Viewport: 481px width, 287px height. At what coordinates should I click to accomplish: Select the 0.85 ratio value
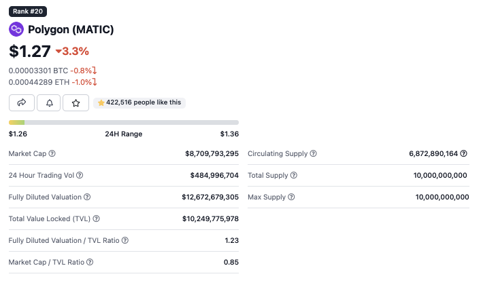point(231,262)
